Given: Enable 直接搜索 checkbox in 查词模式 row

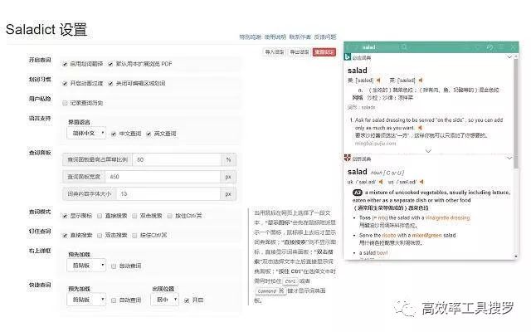Looking at the screenshot, I should (100, 216).
